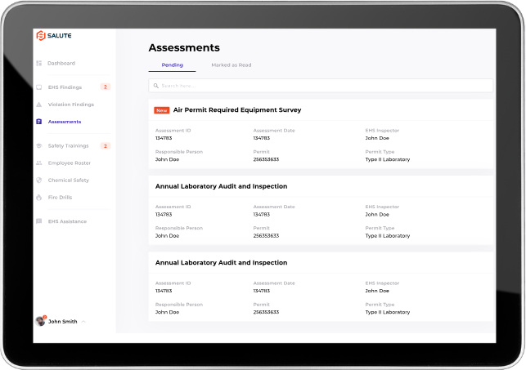Click the EHS Assistance chat icon
This screenshot has height=370, width=526.
coord(39,221)
